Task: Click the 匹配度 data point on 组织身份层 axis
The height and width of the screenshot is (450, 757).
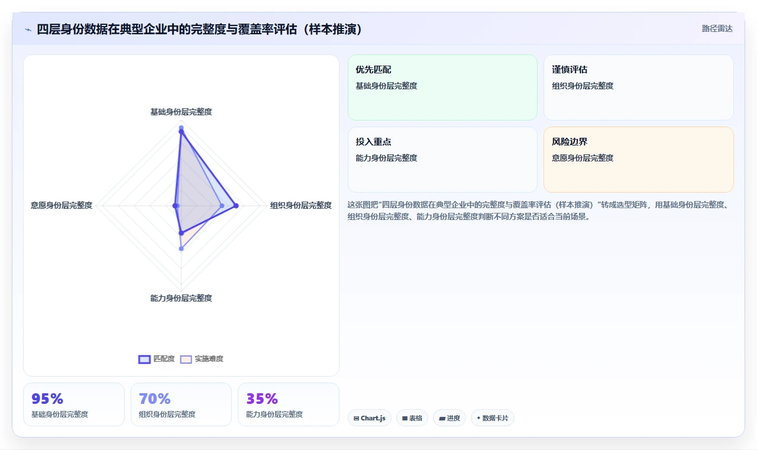Action: [235, 206]
